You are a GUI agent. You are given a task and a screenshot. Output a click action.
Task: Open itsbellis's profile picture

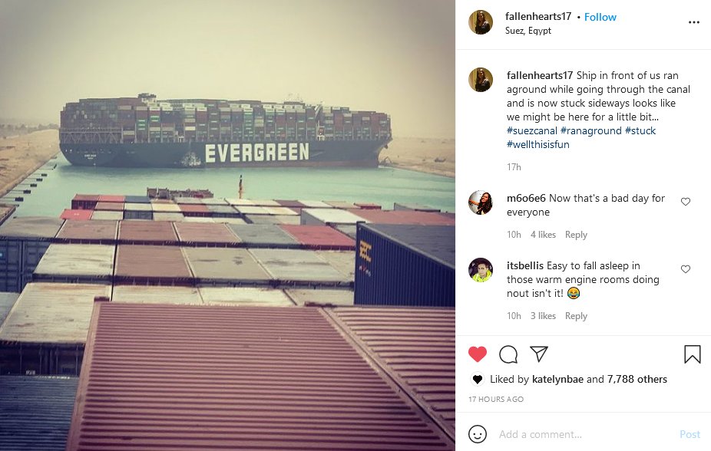coord(481,270)
